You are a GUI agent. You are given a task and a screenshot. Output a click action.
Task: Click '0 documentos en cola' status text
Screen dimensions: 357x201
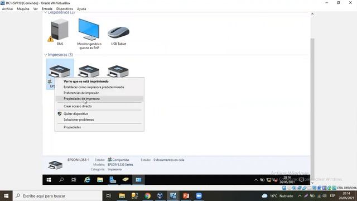pos(168,160)
